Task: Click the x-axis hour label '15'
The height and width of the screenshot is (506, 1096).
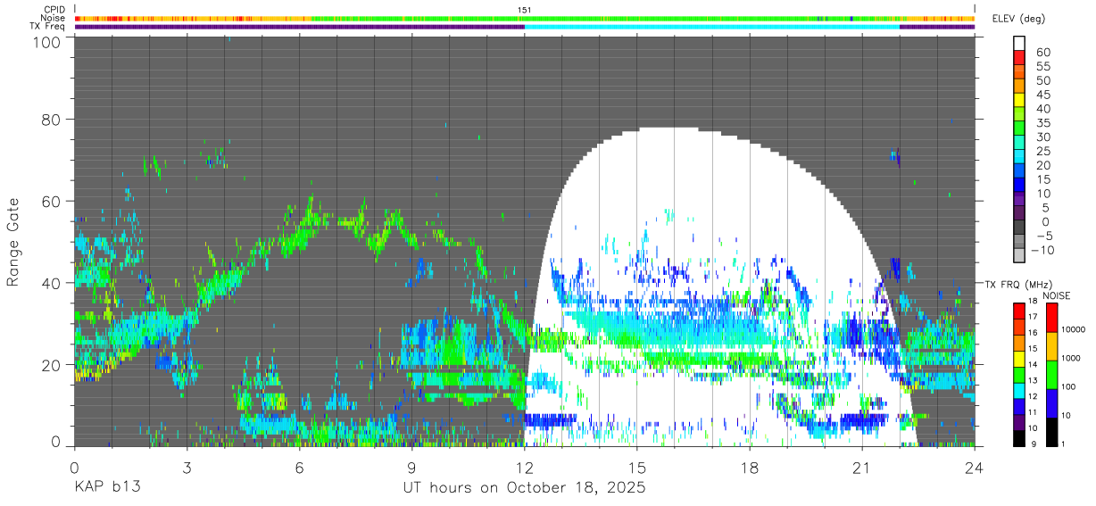Action: click(637, 468)
